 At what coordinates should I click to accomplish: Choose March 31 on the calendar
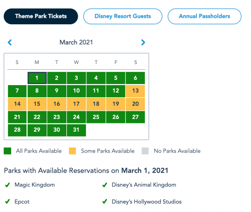(76, 130)
